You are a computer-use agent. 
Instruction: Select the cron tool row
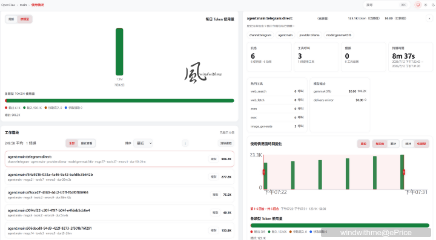(x=277, y=109)
